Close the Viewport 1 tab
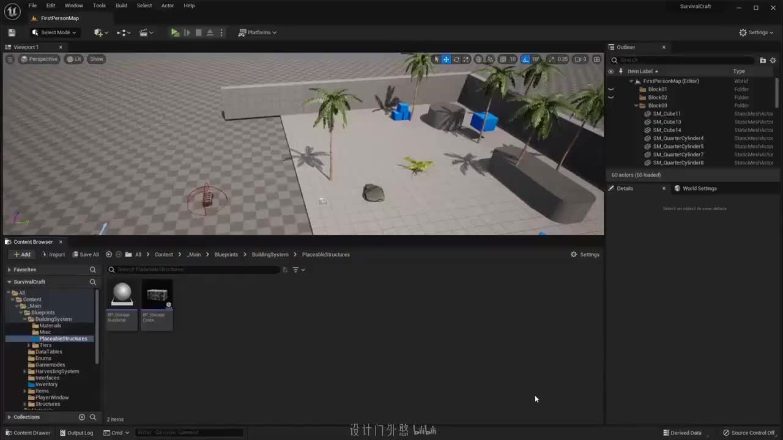 click(61, 47)
